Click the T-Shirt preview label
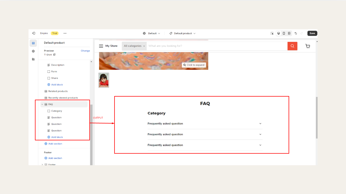This screenshot has width=346, height=194. tap(48, 55)
